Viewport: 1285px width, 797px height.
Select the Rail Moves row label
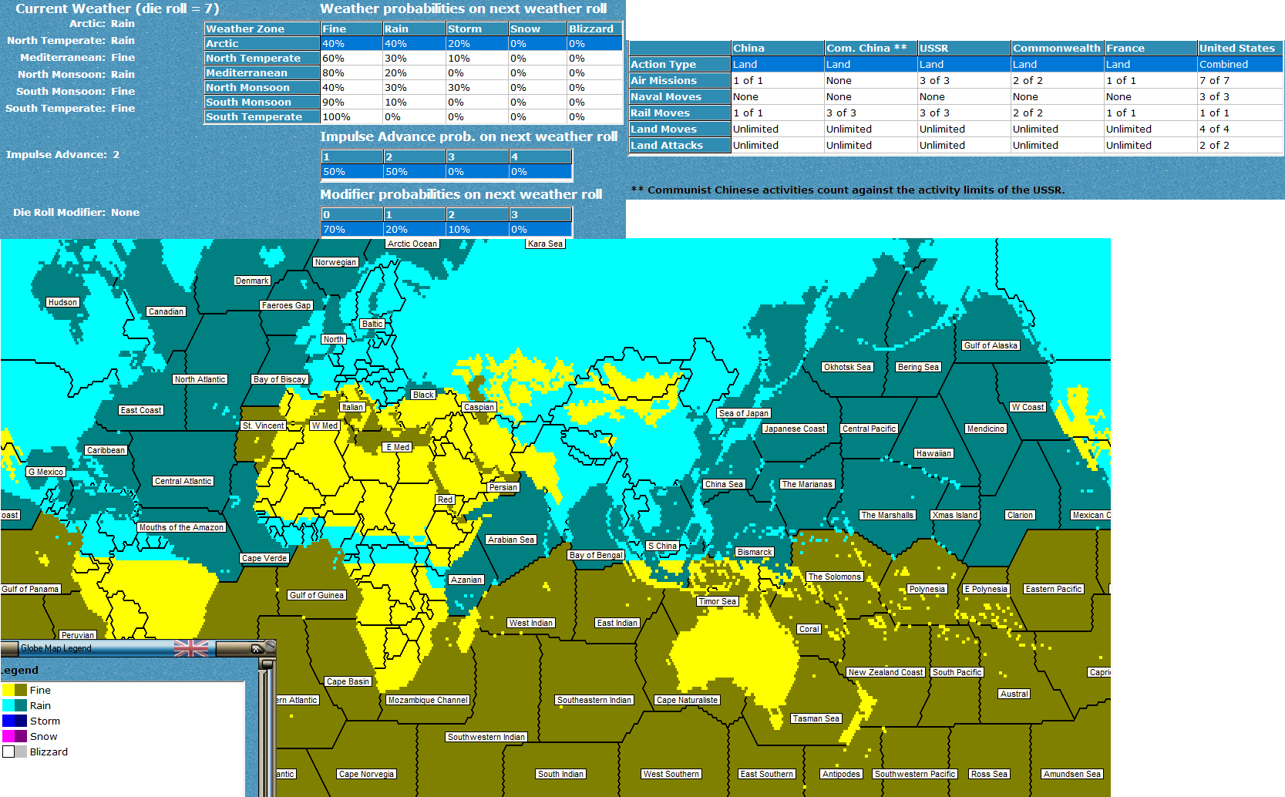tap(680, 113)
